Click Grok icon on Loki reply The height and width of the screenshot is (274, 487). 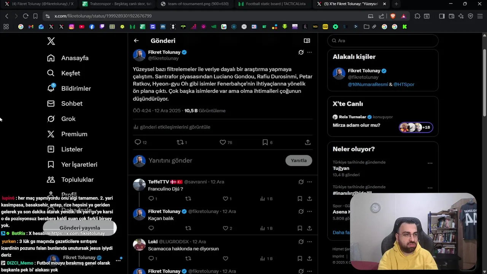(301, 242)
